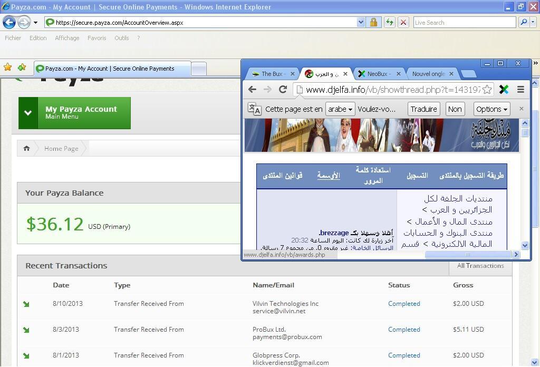Open the All Transactions link
Image resolution: width=540 pixels, height=367 pixels.
[x=480, y=265]
